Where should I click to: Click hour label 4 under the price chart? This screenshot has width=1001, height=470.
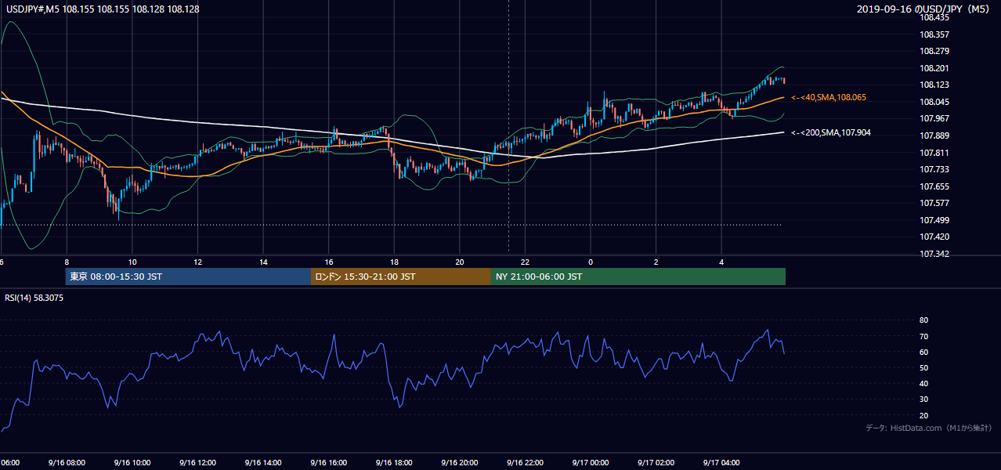[x=721, y=262]
